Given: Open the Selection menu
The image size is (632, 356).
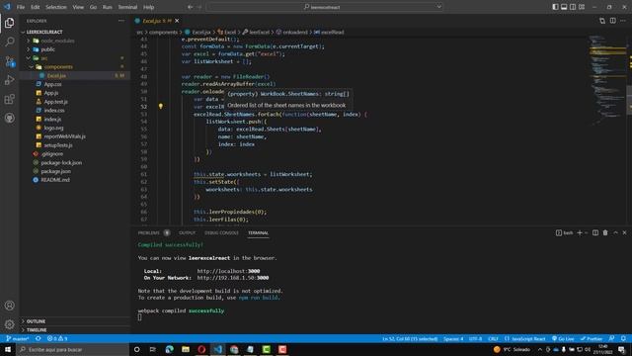Looking at the screenshot, I should click(x=56, y=7).
